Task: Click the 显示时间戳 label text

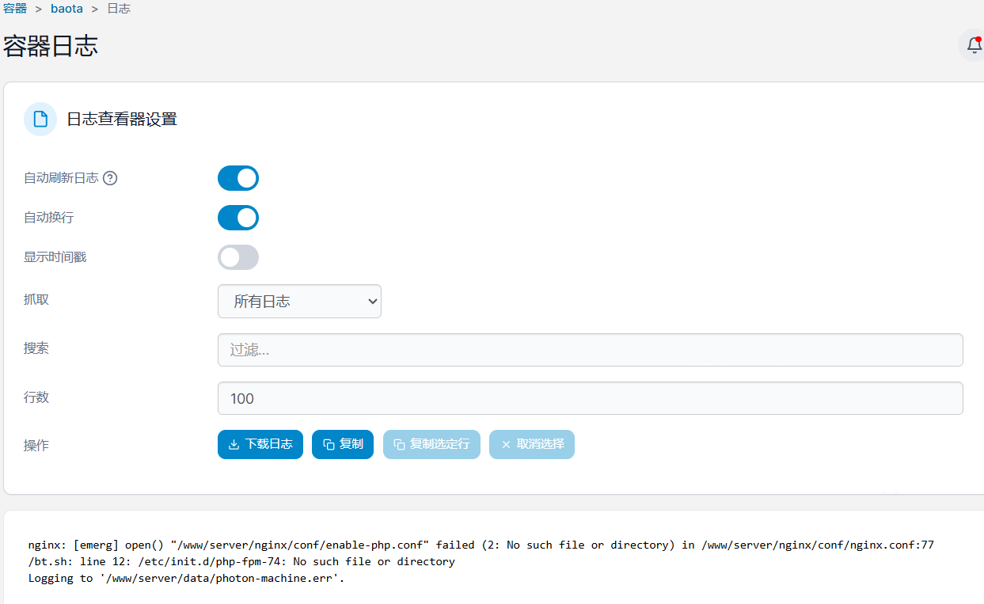Action: [x=55, y=257]
